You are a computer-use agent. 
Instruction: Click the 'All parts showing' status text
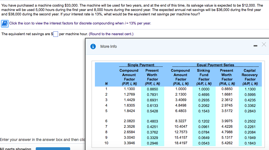[16, 149]
